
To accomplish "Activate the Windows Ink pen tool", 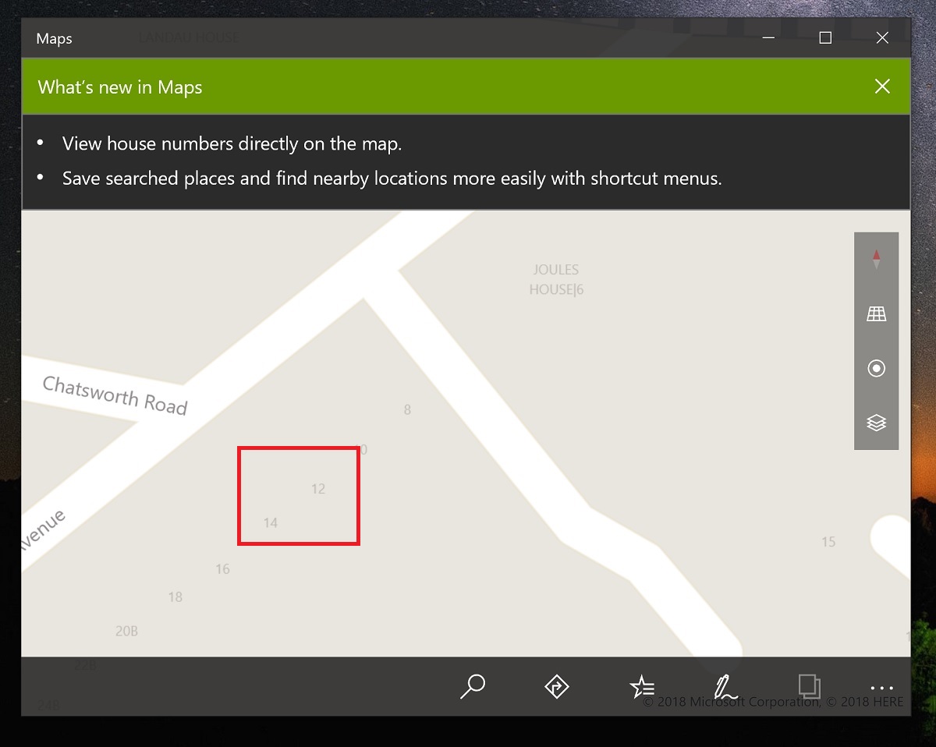I will pyautogui.click(x=725, y=686).
